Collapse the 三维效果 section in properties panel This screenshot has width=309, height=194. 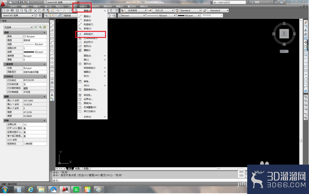tap(44, 64)
